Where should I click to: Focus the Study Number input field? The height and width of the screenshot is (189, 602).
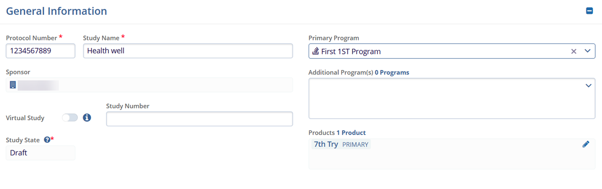[199, 119]
